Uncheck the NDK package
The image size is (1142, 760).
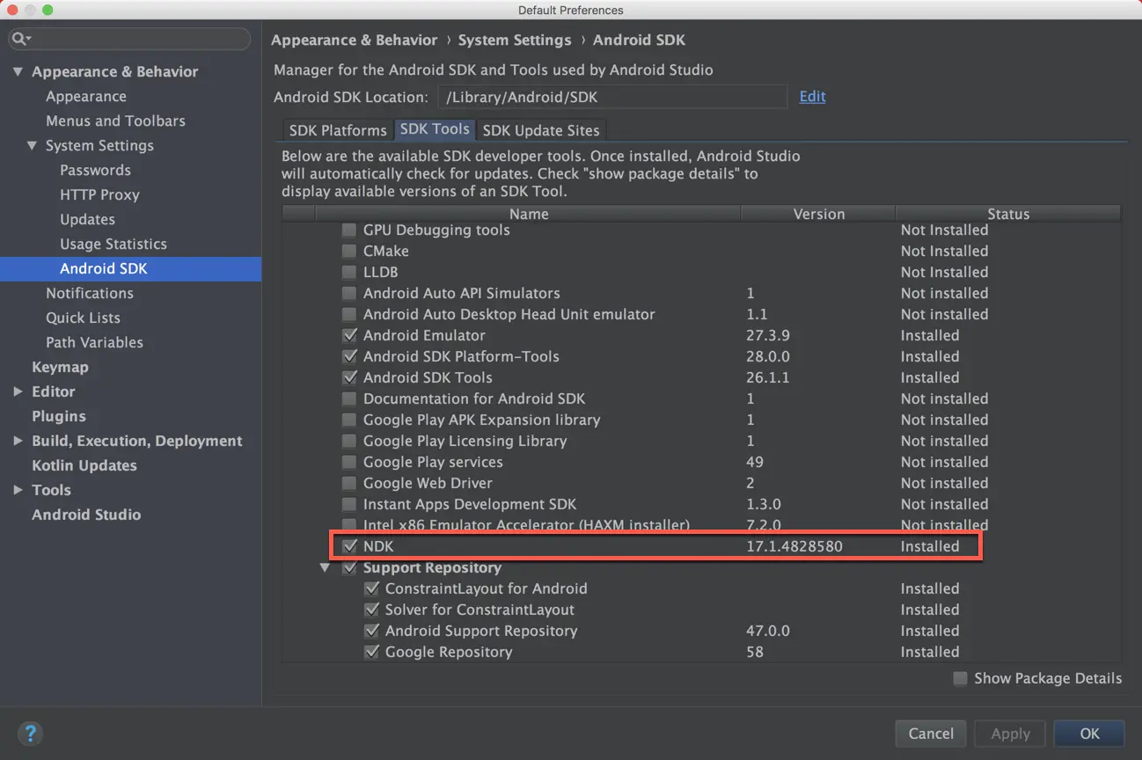[349, 545]
